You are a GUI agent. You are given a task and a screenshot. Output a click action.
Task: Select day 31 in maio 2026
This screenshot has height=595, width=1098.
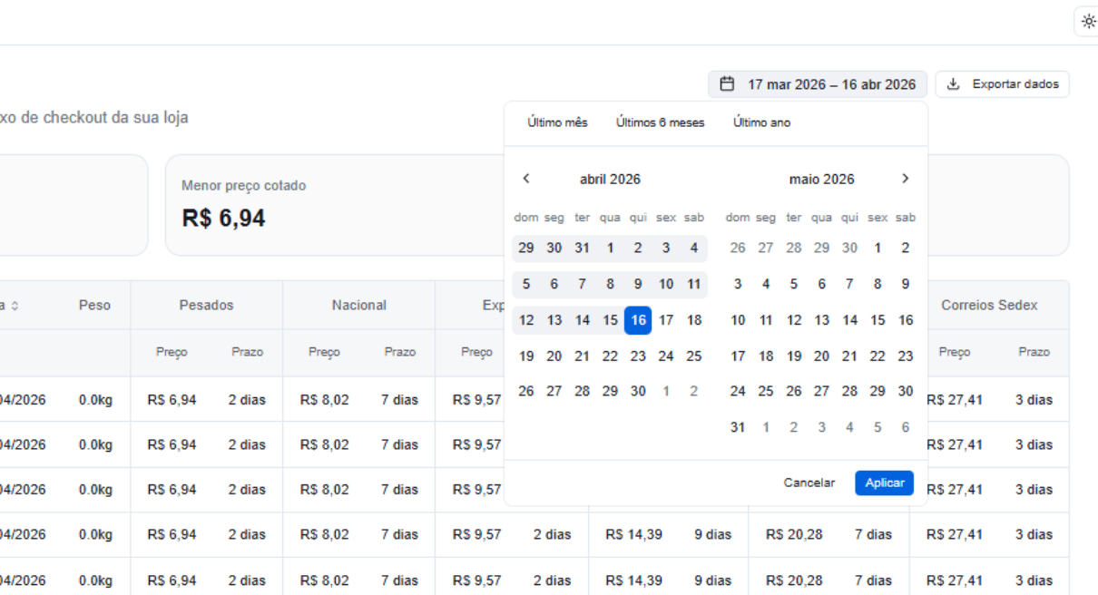738,427
